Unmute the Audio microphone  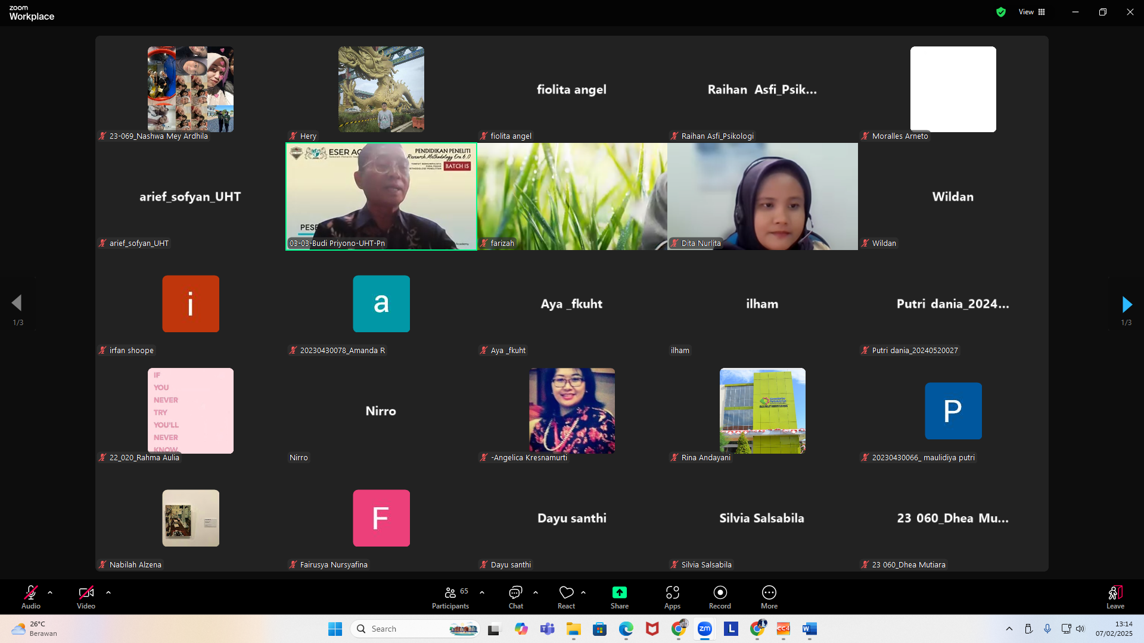click(31, 593)
